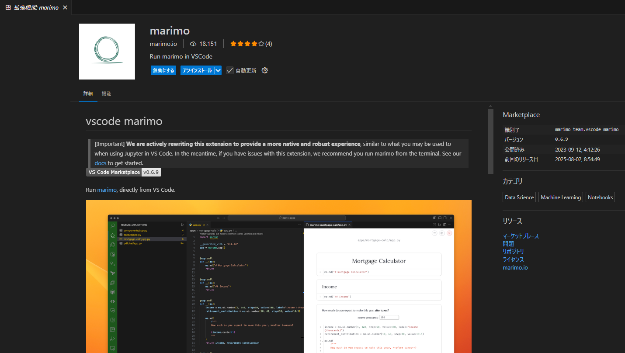Switch to the 機能 tab

point(106,93)
